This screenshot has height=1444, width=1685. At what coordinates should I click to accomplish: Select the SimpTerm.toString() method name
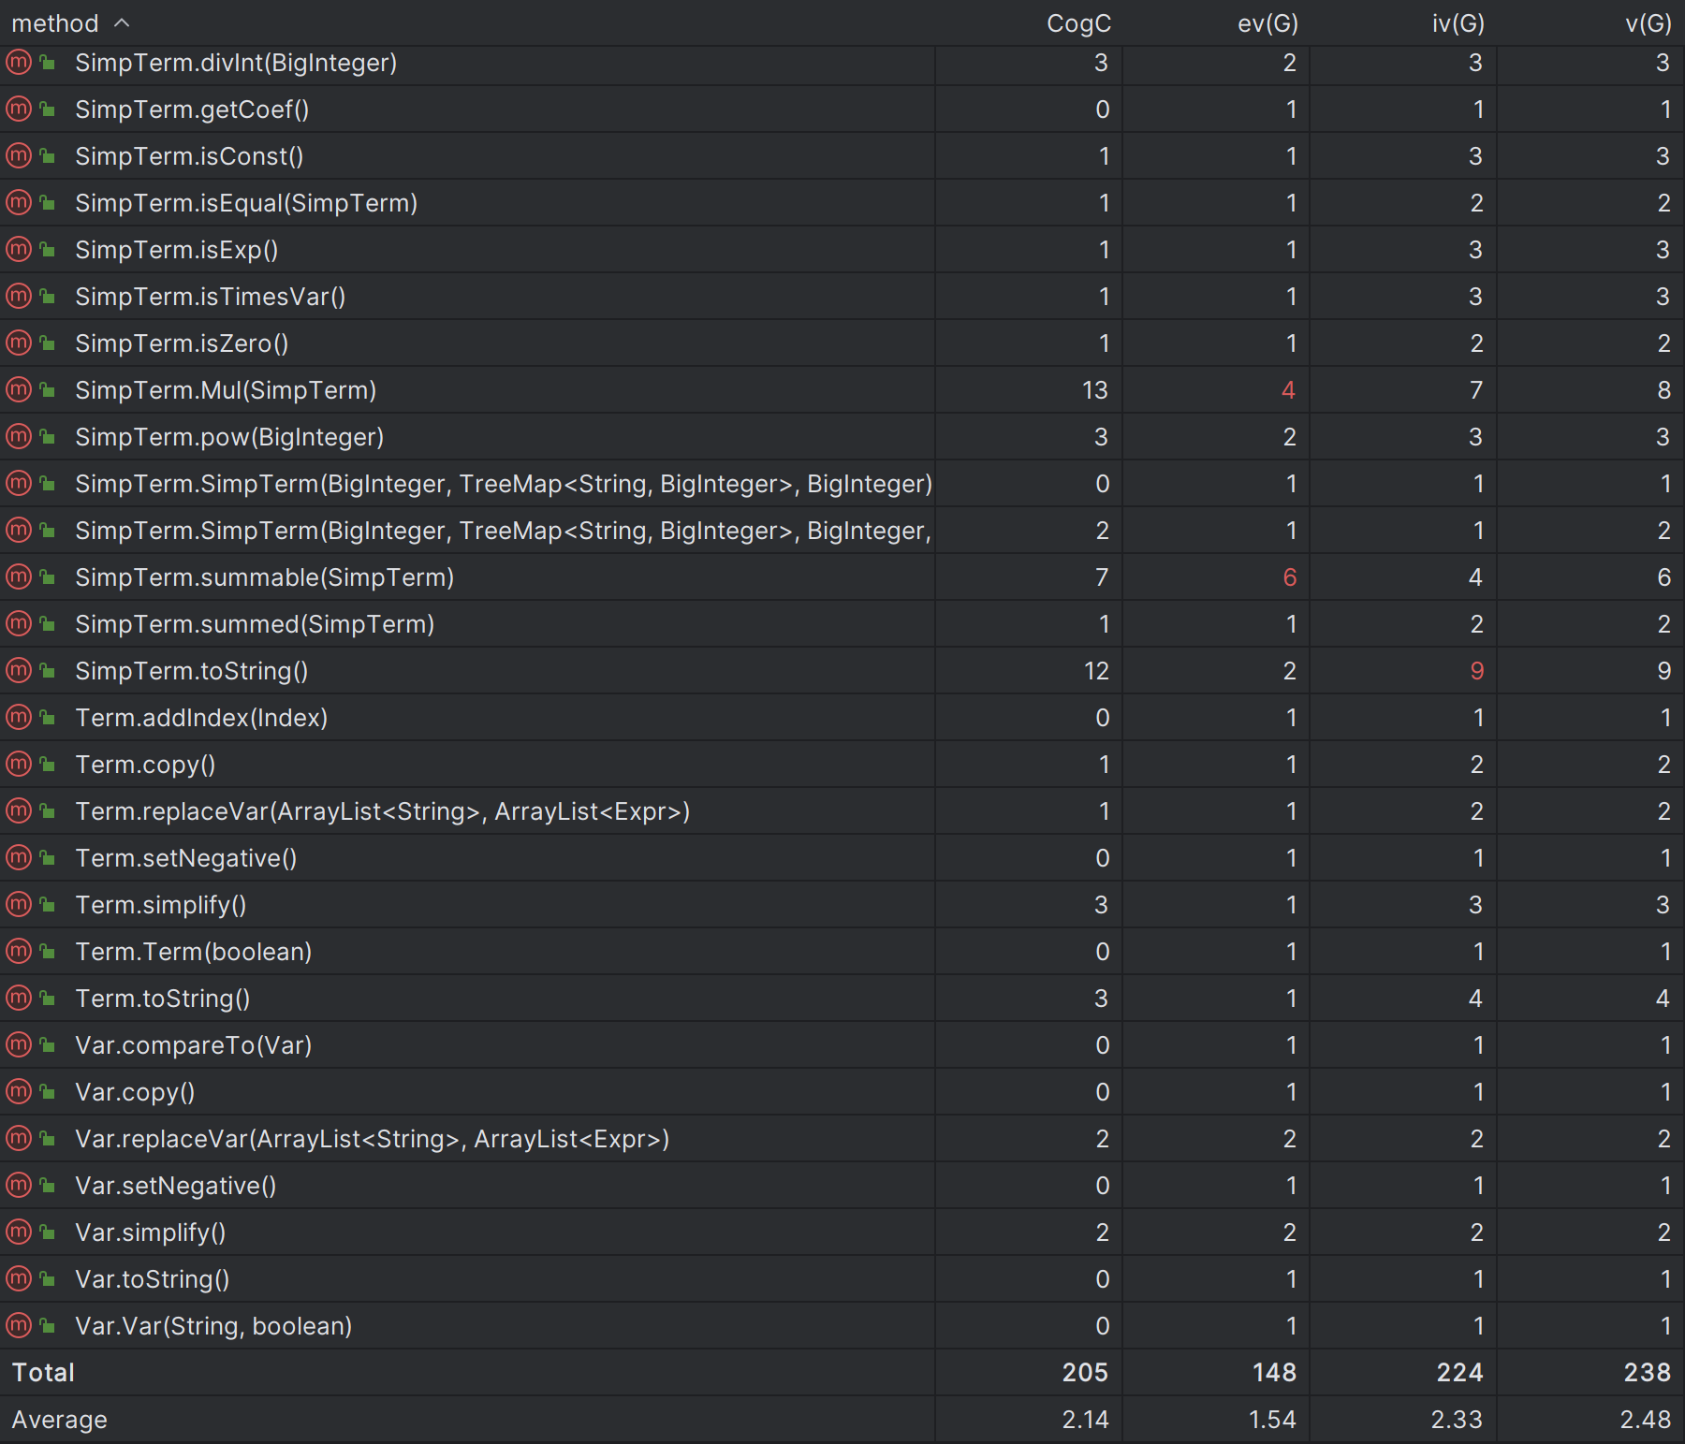(192, 671)
